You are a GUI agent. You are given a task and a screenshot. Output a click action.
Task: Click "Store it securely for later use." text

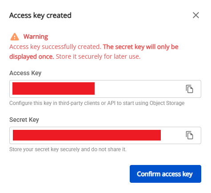[x=98, y=56]
